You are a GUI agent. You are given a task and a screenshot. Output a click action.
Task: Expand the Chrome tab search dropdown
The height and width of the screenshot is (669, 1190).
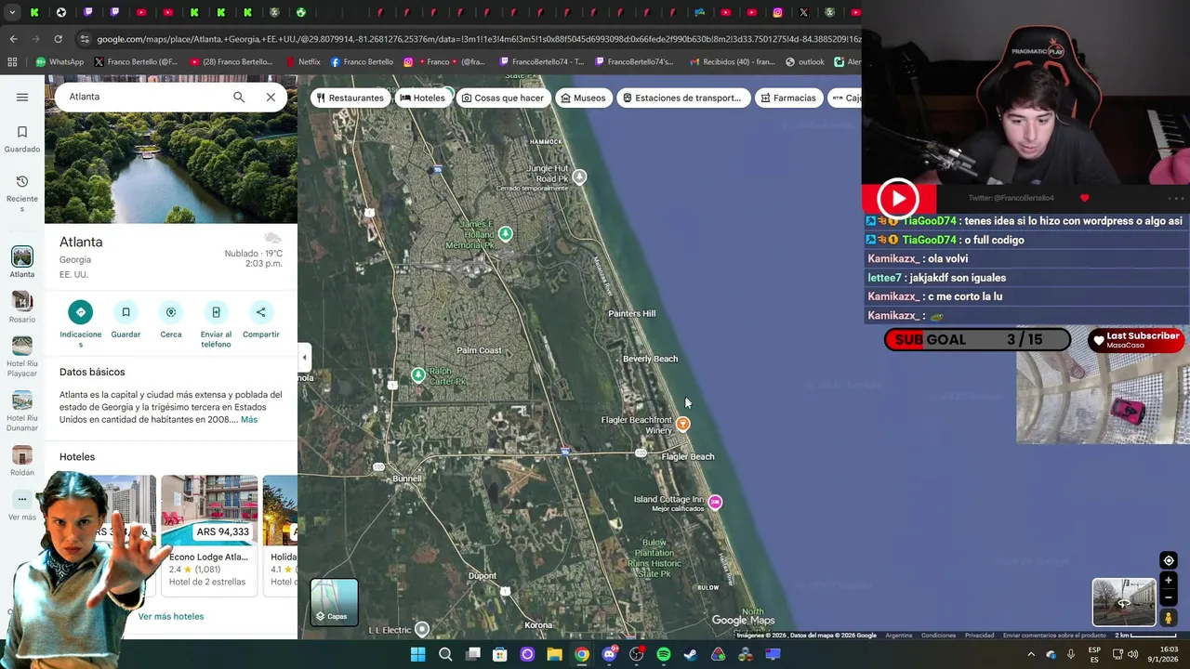pos(10,12)
